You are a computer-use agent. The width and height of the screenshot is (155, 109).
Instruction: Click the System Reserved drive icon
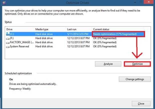pyautogui.click(x=8, y=46)
